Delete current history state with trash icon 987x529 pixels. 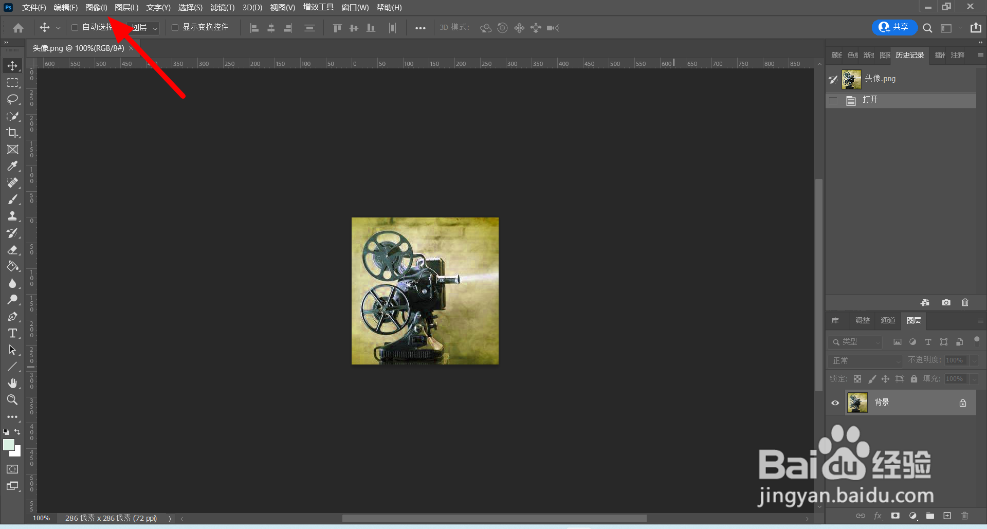click(965, 302)
